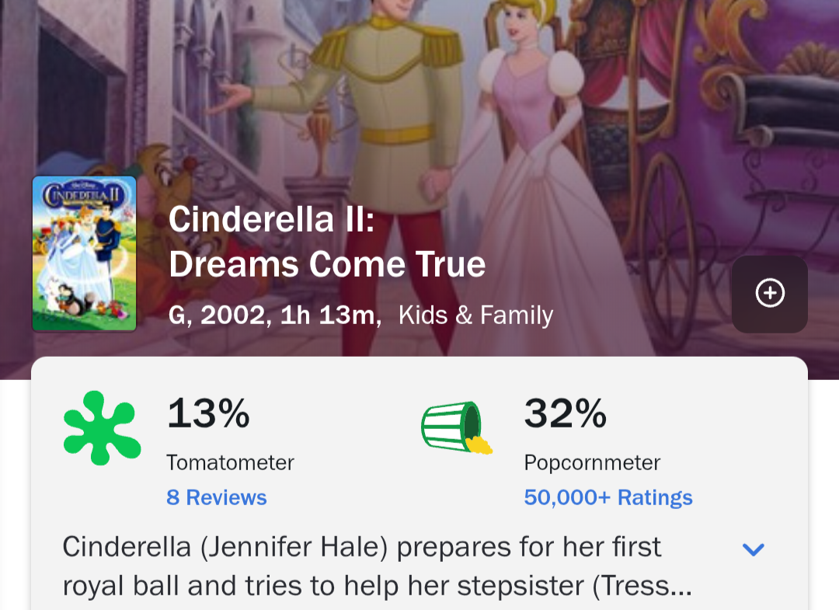Screen dimensions: 839x610
Task: Tap the 13% Tomatometer score
Action: pos(208,413)
